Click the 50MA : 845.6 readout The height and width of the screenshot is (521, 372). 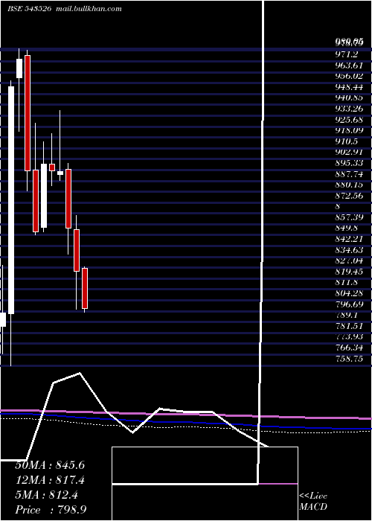click(x=50, y=465)
